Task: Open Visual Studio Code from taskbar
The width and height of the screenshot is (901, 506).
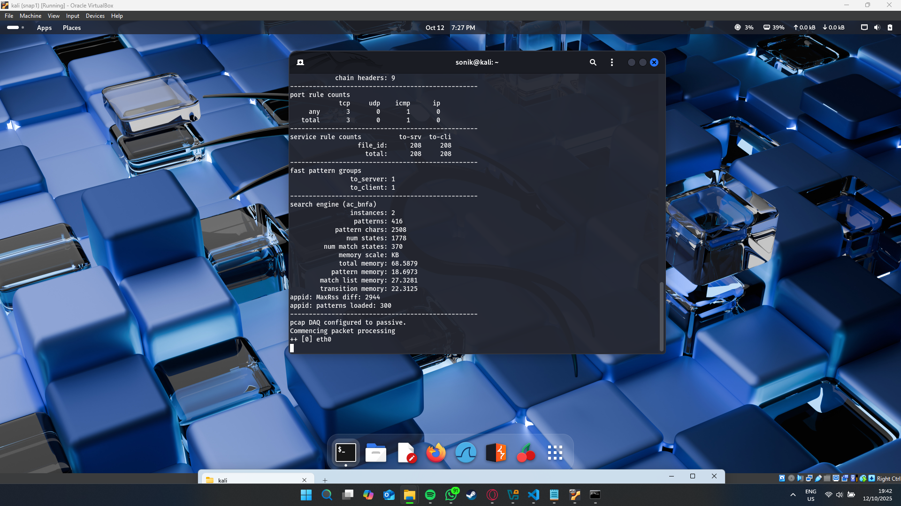Action: [534, 495]
